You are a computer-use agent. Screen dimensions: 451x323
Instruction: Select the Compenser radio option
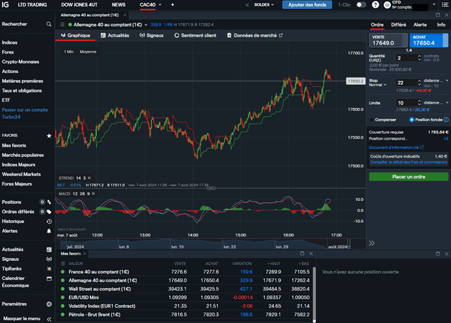coord(372,120)
